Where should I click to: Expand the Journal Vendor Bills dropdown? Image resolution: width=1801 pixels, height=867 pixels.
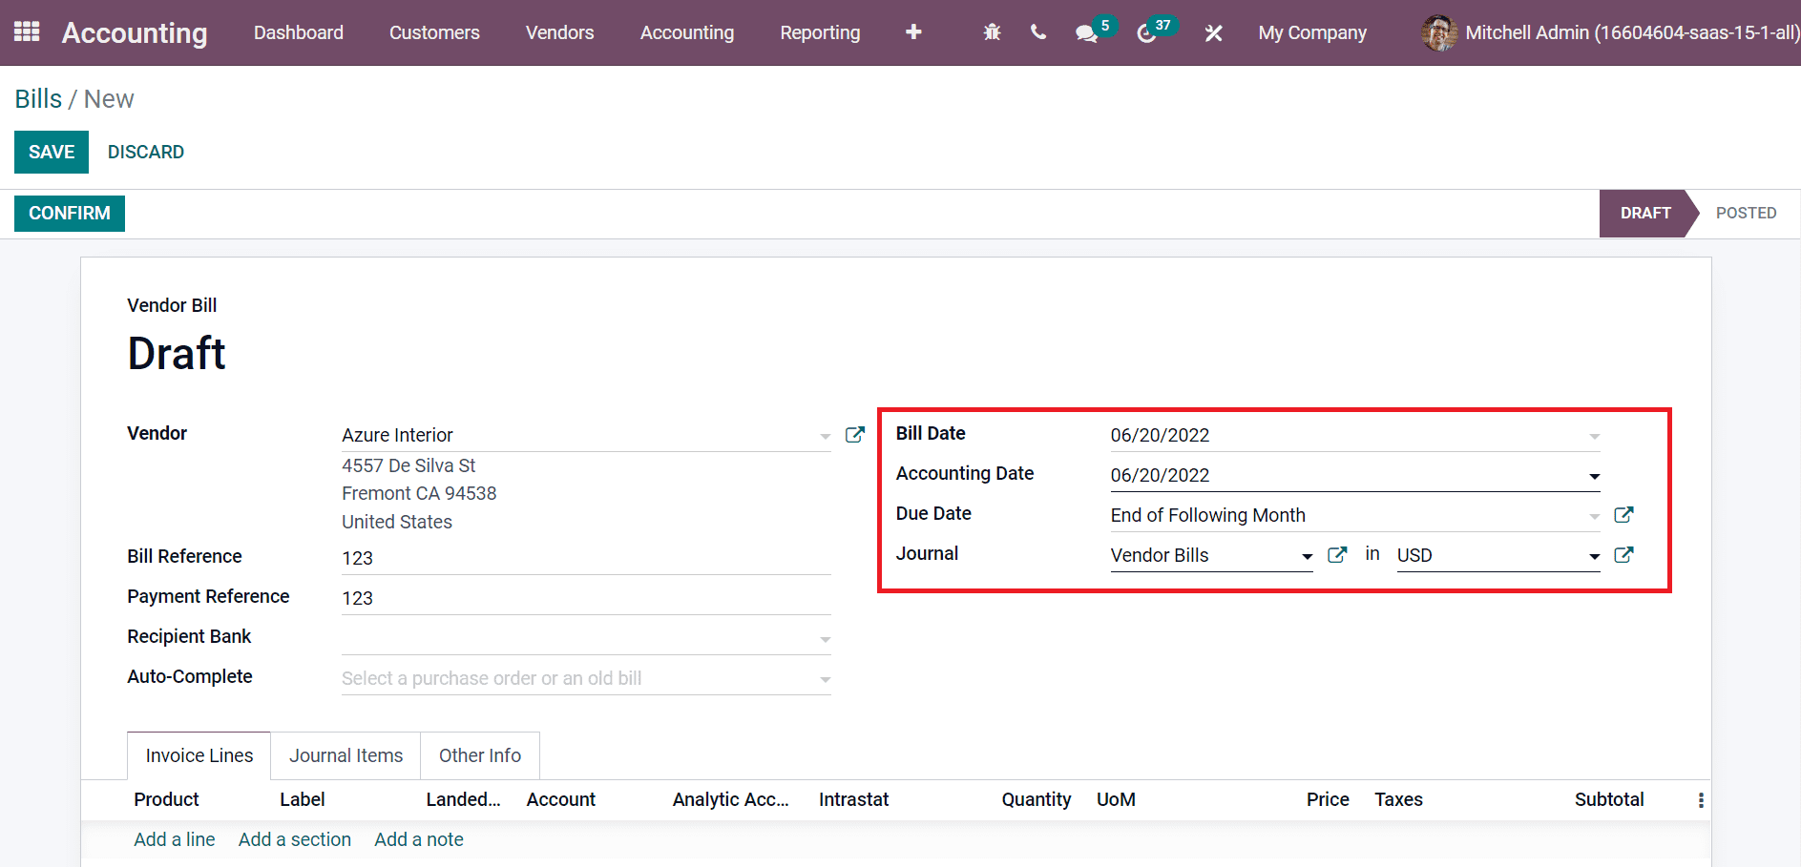tap(1307, 556)
